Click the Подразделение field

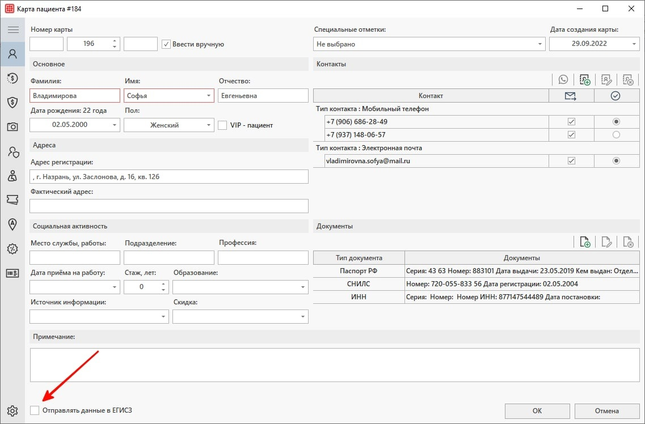(168, 257)
